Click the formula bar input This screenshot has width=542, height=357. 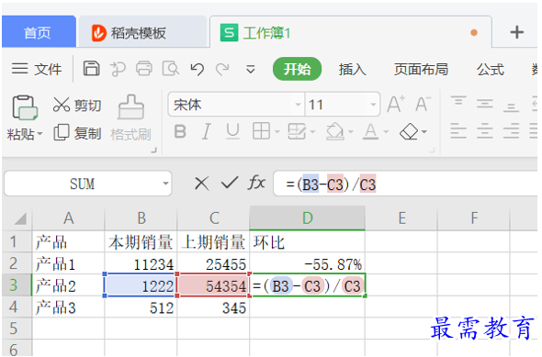[x=405, y=184]
